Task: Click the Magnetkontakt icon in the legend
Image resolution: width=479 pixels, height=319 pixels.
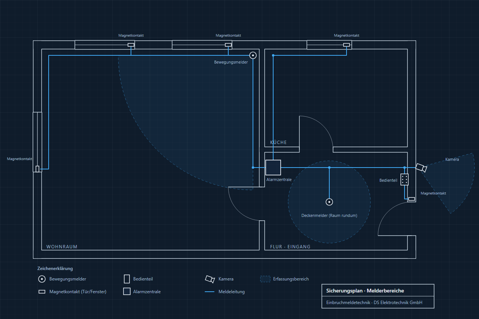Action: 42,292
